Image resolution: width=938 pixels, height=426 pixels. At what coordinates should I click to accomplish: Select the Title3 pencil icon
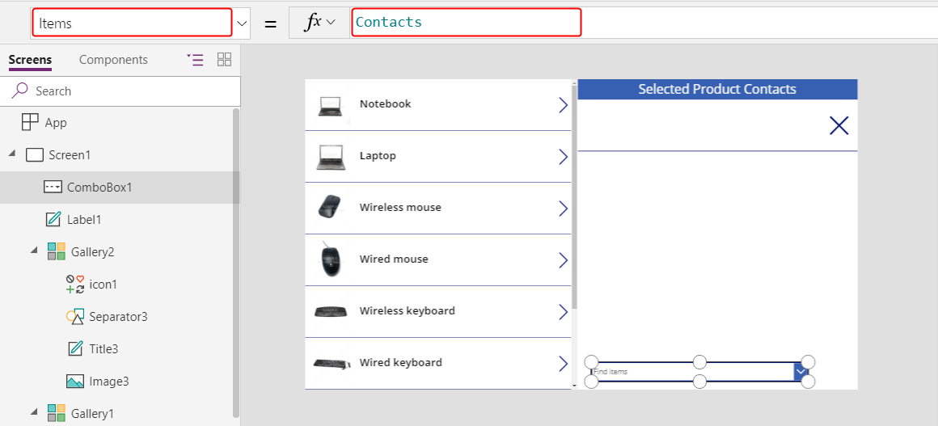tap(75, 348)
